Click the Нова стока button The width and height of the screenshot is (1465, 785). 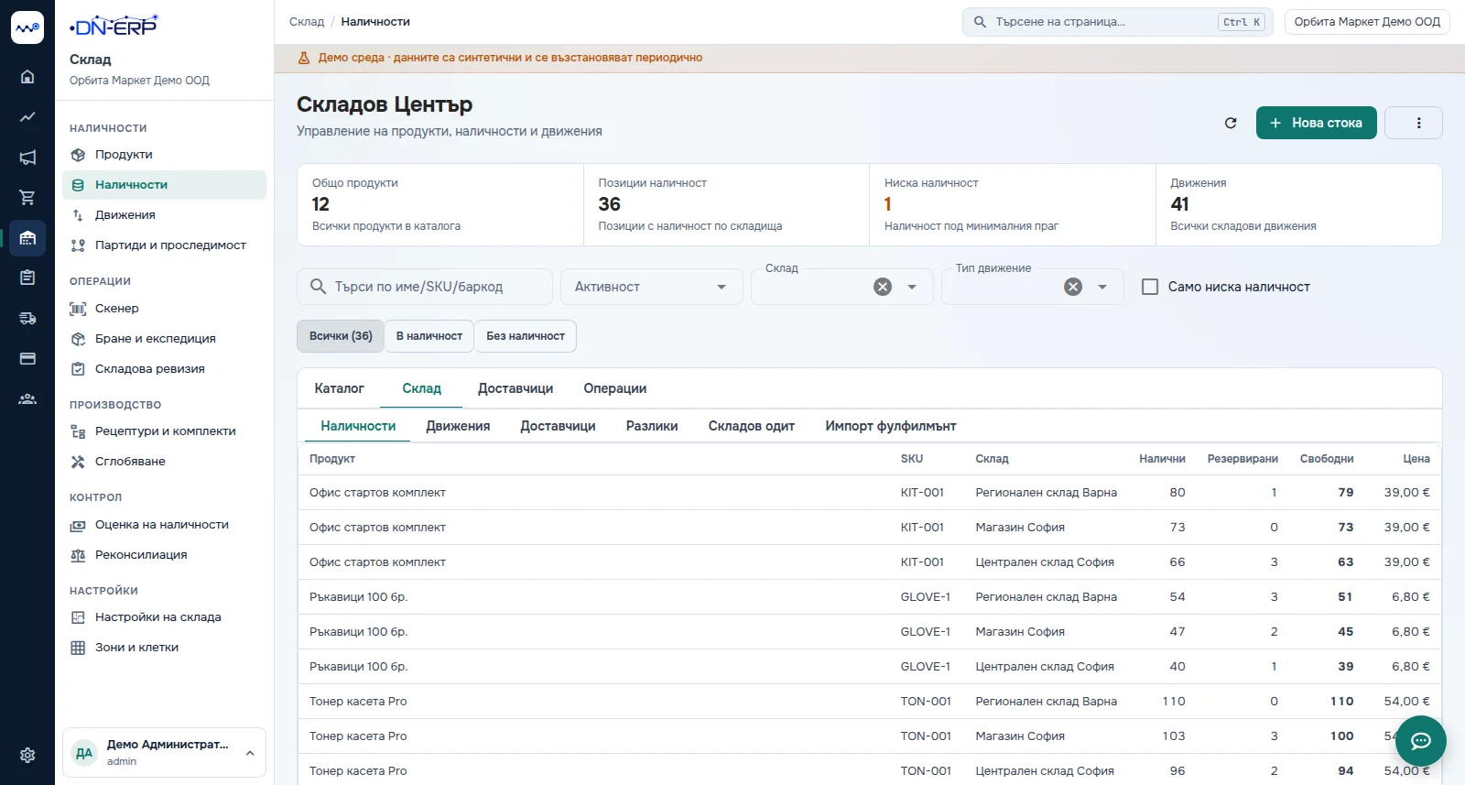pos(1317,123)
